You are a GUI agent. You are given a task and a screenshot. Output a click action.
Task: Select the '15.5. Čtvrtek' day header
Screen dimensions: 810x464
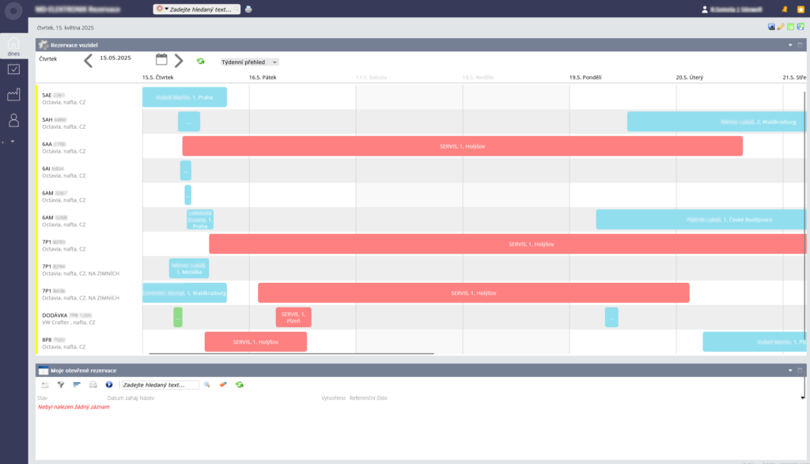point(158,77)
